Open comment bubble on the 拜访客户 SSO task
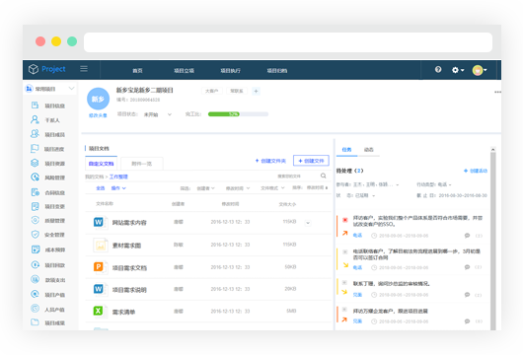523x355 pixels. (467, 236)
